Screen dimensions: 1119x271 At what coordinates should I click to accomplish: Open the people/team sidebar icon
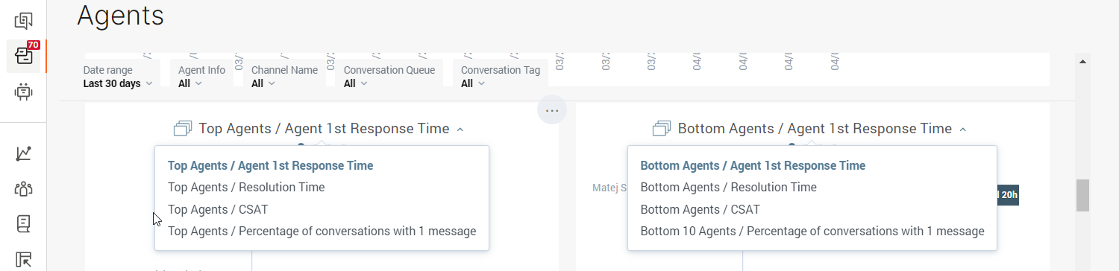(23, 188)
